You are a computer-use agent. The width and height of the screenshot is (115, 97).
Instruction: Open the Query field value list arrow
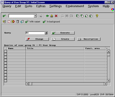46,33
